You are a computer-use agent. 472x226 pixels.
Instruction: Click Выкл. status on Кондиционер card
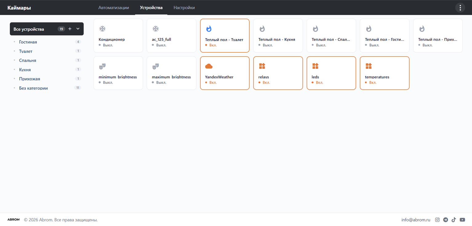tap(108, 45)
